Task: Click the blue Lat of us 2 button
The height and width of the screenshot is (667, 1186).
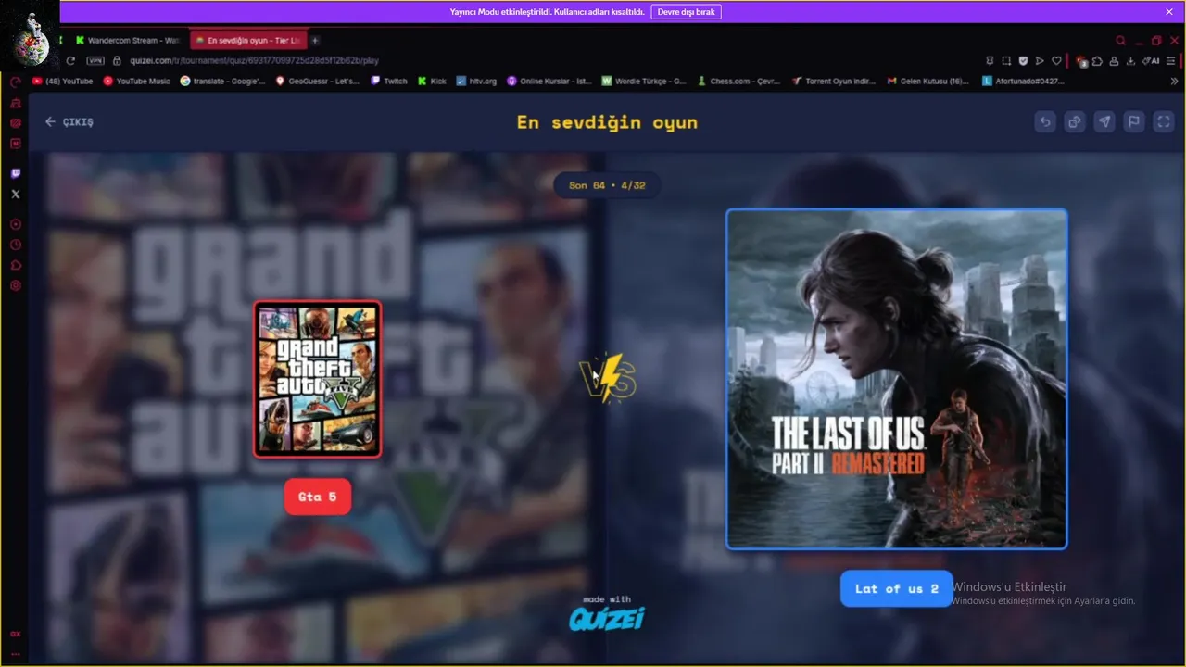Action: coord(896,588)
